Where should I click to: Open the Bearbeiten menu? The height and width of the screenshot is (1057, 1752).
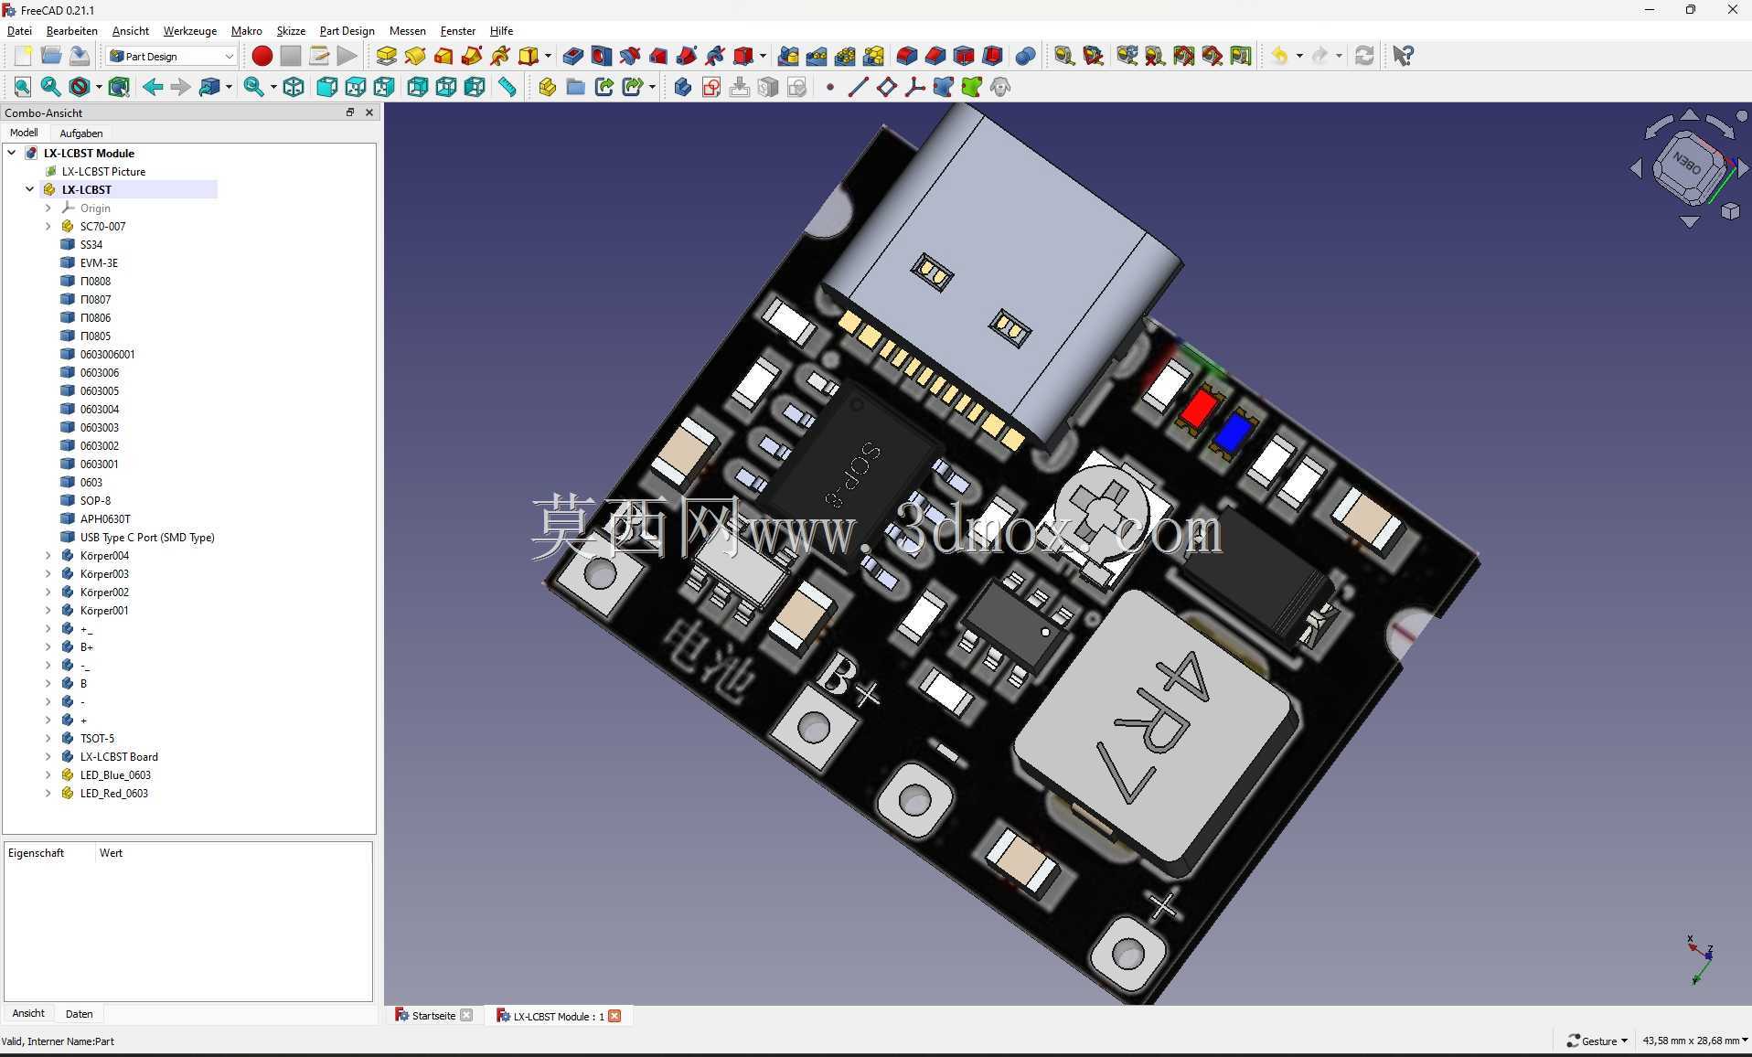[x=71, y=30]
